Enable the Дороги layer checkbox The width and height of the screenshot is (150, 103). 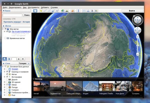click(x=7, y=79)
